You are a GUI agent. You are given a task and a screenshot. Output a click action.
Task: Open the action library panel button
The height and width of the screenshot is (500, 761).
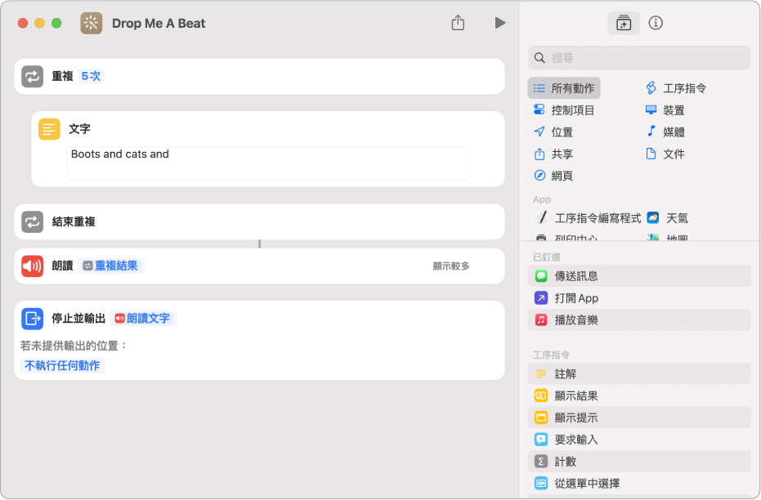point(623,23)
